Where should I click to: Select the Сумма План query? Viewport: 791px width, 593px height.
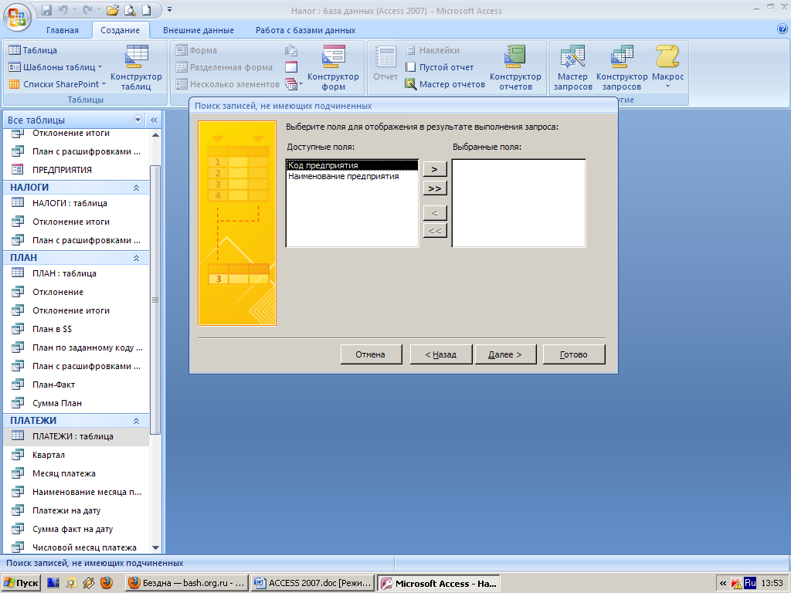tap(76, 403)
